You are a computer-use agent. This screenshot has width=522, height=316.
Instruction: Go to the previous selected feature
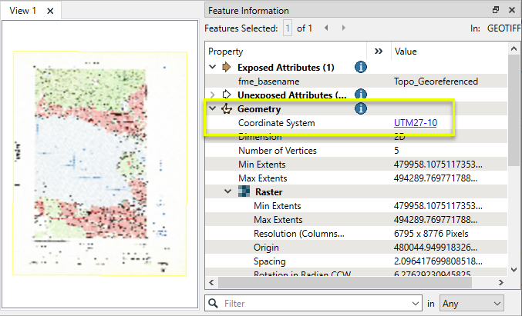point(325,28)
